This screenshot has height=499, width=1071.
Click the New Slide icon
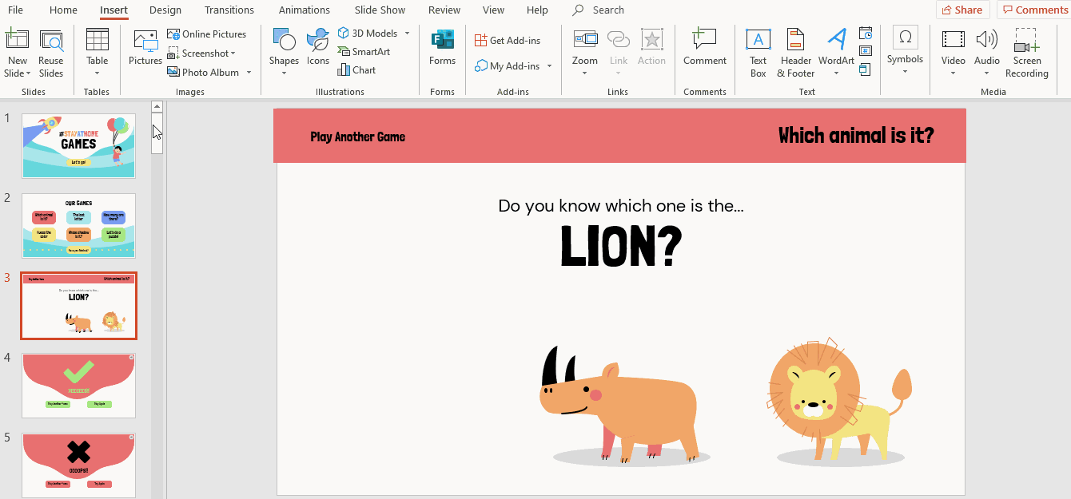click(17, 42)
